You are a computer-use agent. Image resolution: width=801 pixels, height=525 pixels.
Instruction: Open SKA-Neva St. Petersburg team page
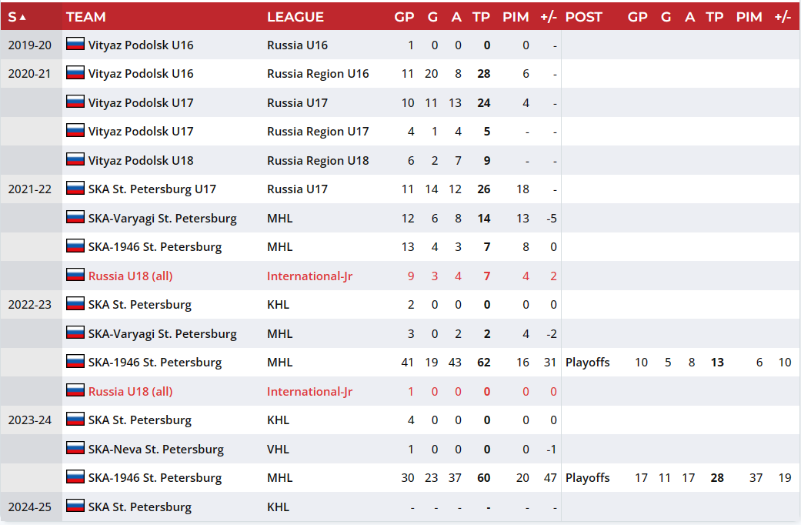pyautogui.click(x=155, y=450)
